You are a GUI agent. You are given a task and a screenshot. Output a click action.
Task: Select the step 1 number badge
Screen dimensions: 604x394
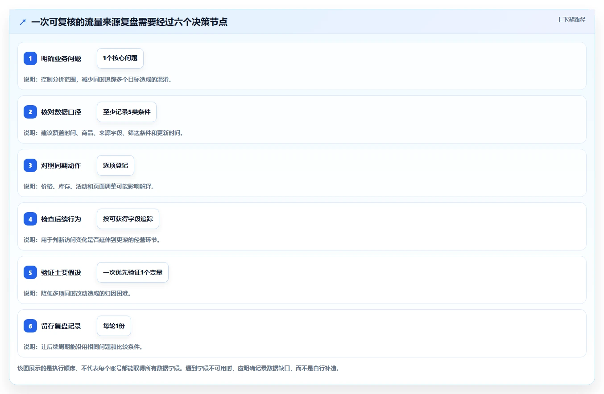point(30,58)
